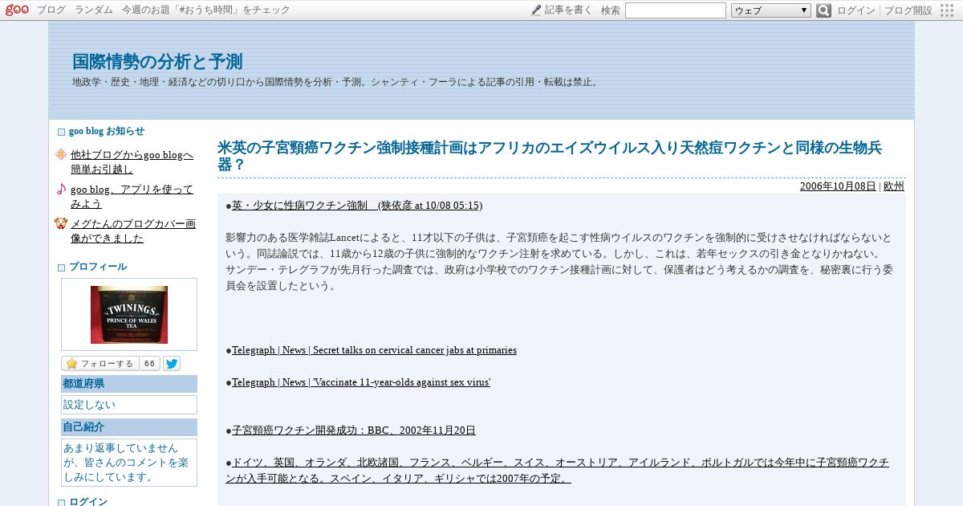Open the 欧州 category link
The width and height of the screenshot is (963, 506).
click(894, 186)
